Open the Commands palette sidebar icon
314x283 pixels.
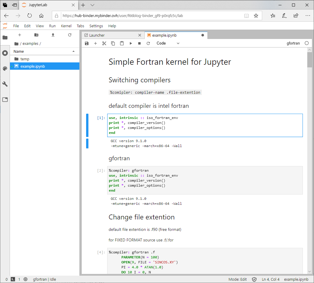tap(5, 69)
